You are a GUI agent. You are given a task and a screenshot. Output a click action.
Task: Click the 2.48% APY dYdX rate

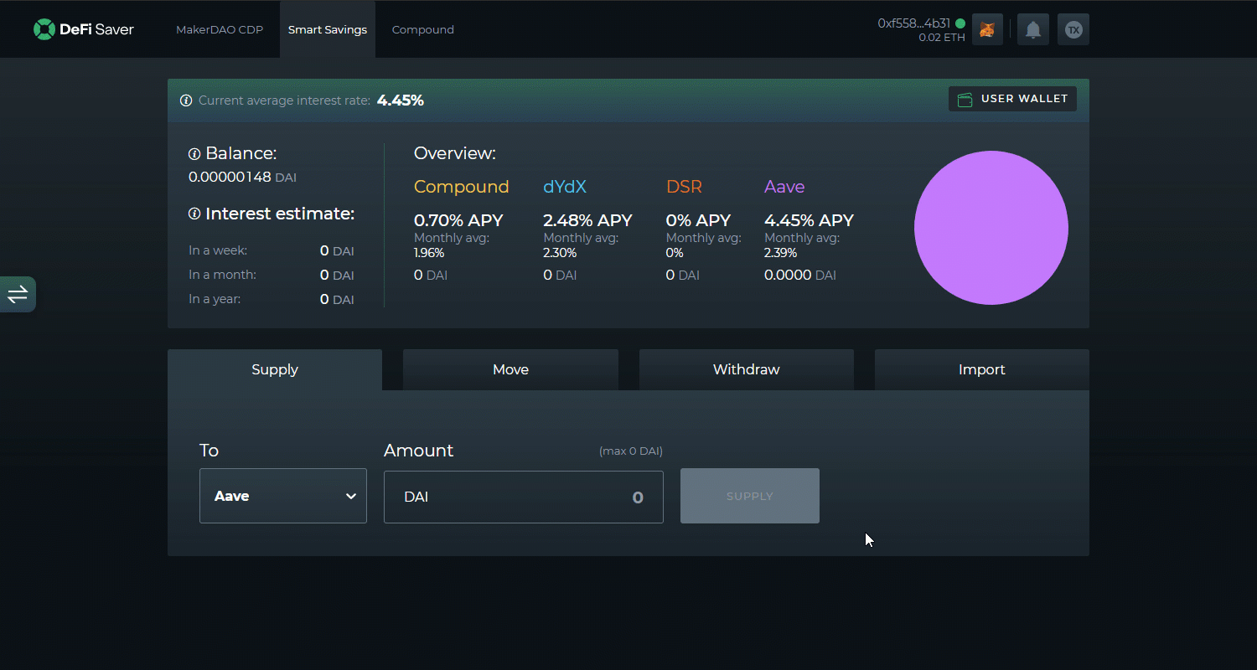pos(587,220)
